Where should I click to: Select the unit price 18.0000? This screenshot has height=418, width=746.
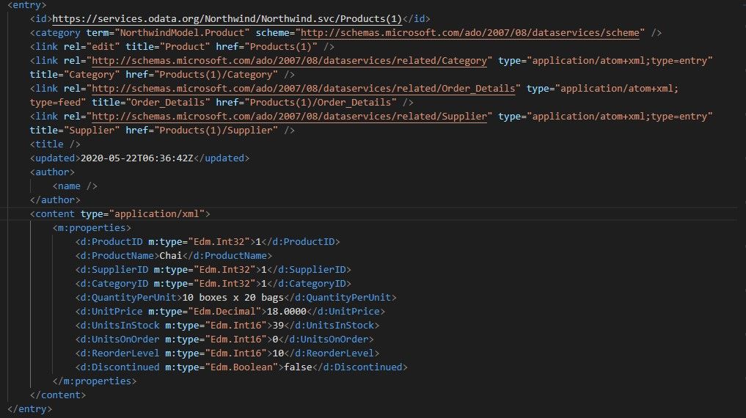[x=286, y=312]
